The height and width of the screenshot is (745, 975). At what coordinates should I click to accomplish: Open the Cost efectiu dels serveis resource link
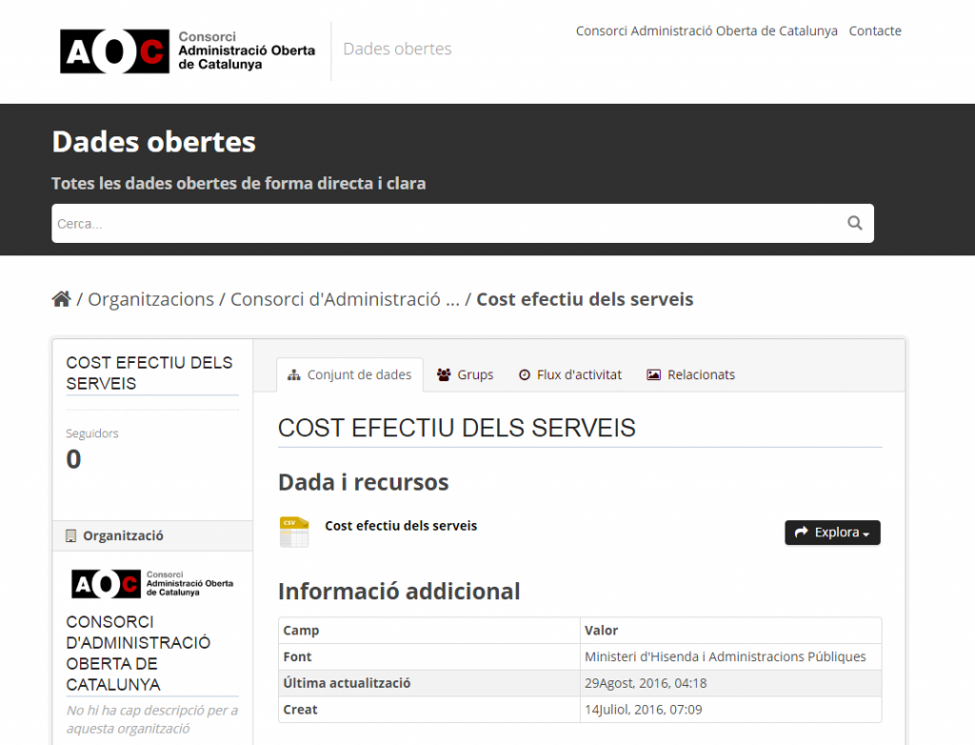[400, 525]
